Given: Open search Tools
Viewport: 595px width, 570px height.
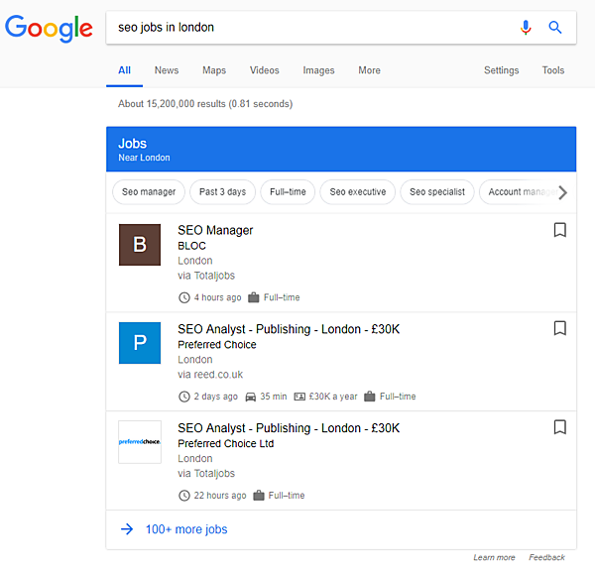Looking at the screenshot, I should click(553, 70).
